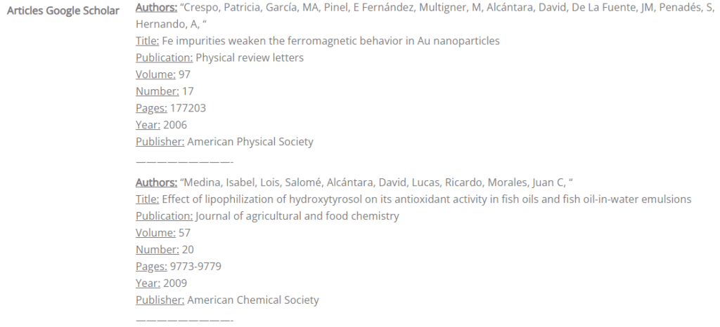The width and height of the screenshot is (720, 327).
Task: Click the year 2009
Action: [175, 283]
